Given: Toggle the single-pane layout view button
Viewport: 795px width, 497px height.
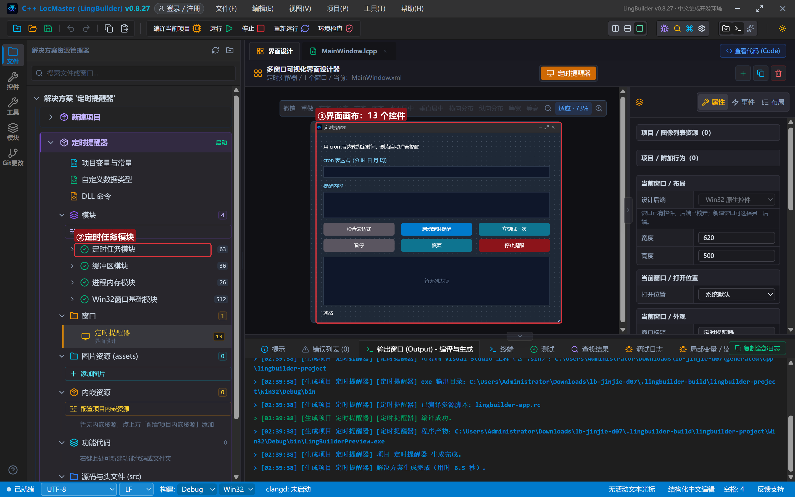Looking at the screenshot, I should tap(639, 29).
